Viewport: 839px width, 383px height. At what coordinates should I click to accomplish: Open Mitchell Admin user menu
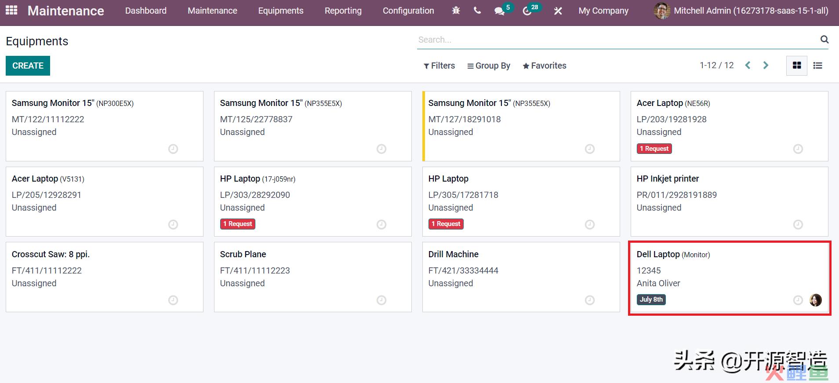pos(741,11)
